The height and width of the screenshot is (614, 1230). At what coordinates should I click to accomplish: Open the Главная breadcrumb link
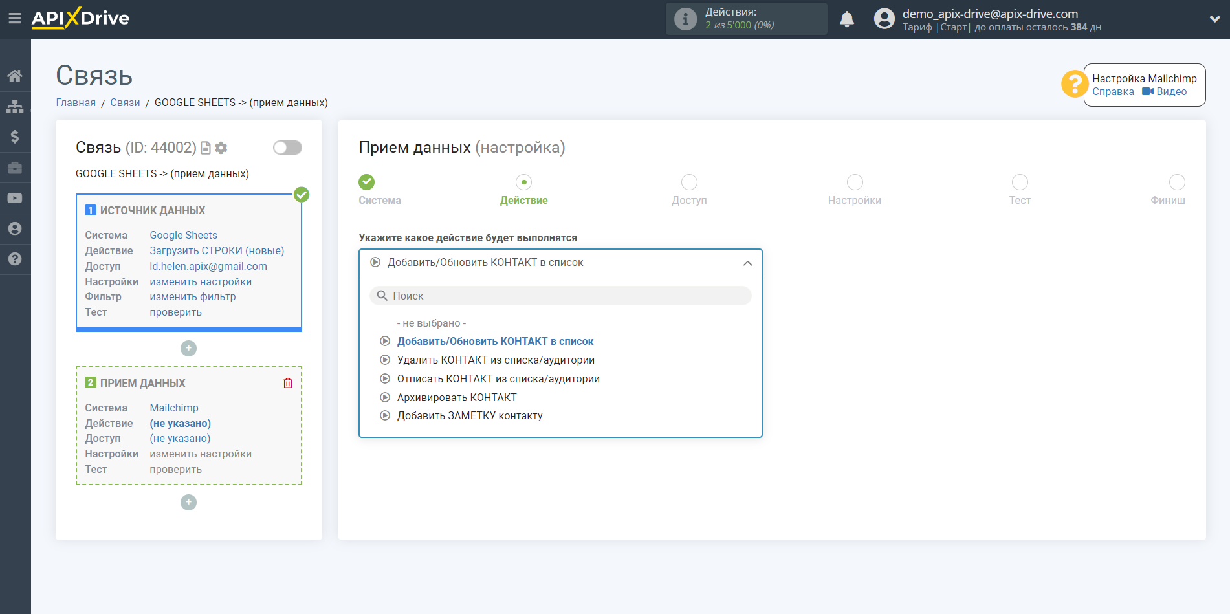point(76,102)
